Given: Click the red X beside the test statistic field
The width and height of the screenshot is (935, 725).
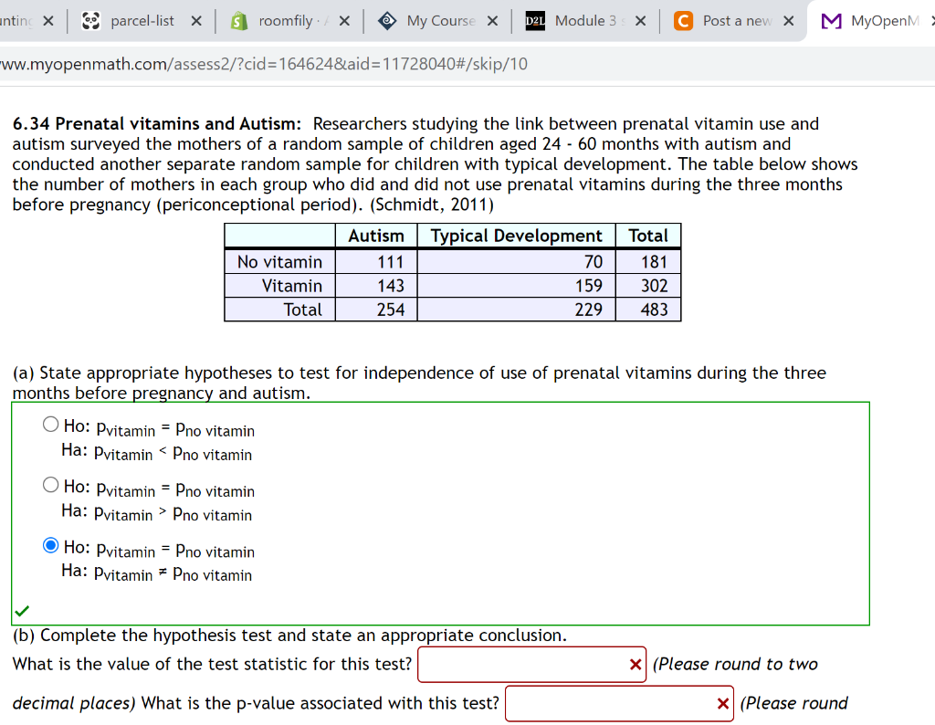Looking at the screenshot, I should 636,665.
